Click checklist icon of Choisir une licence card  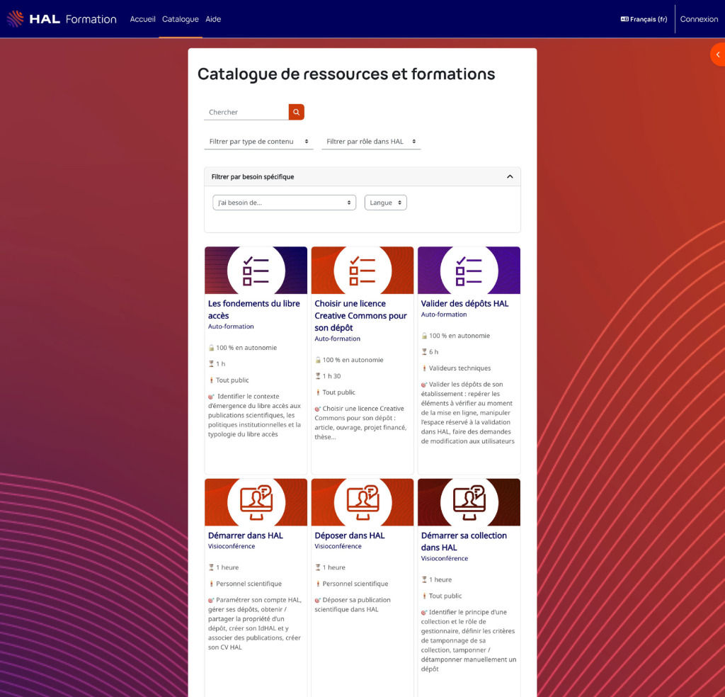tap(362, 270)
